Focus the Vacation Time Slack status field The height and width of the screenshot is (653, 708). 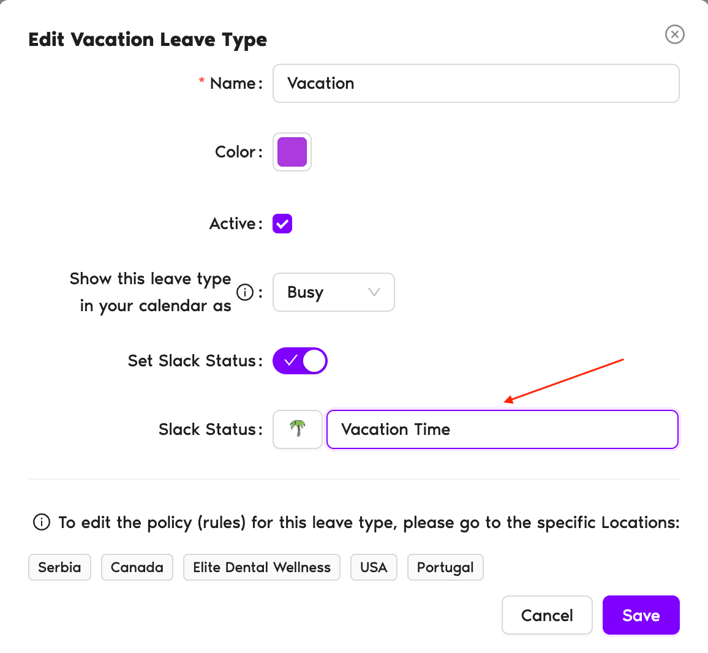point(502,429)
